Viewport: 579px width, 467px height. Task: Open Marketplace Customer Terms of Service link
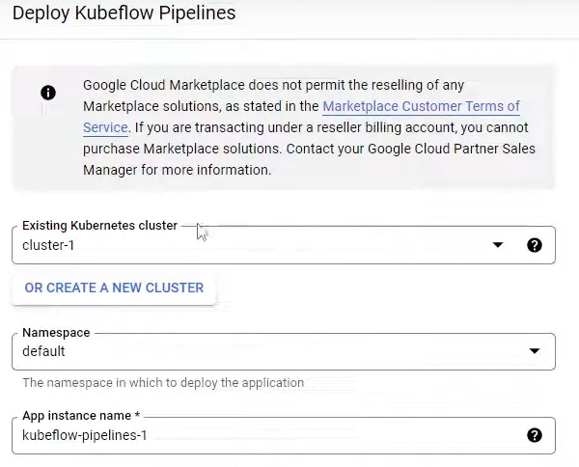(421, 106)
